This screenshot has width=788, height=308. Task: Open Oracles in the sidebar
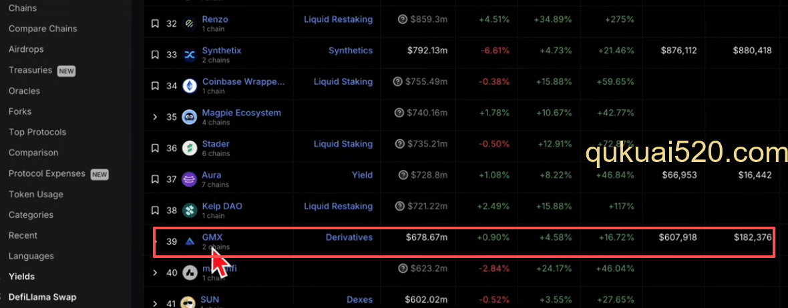pos(24,91)
